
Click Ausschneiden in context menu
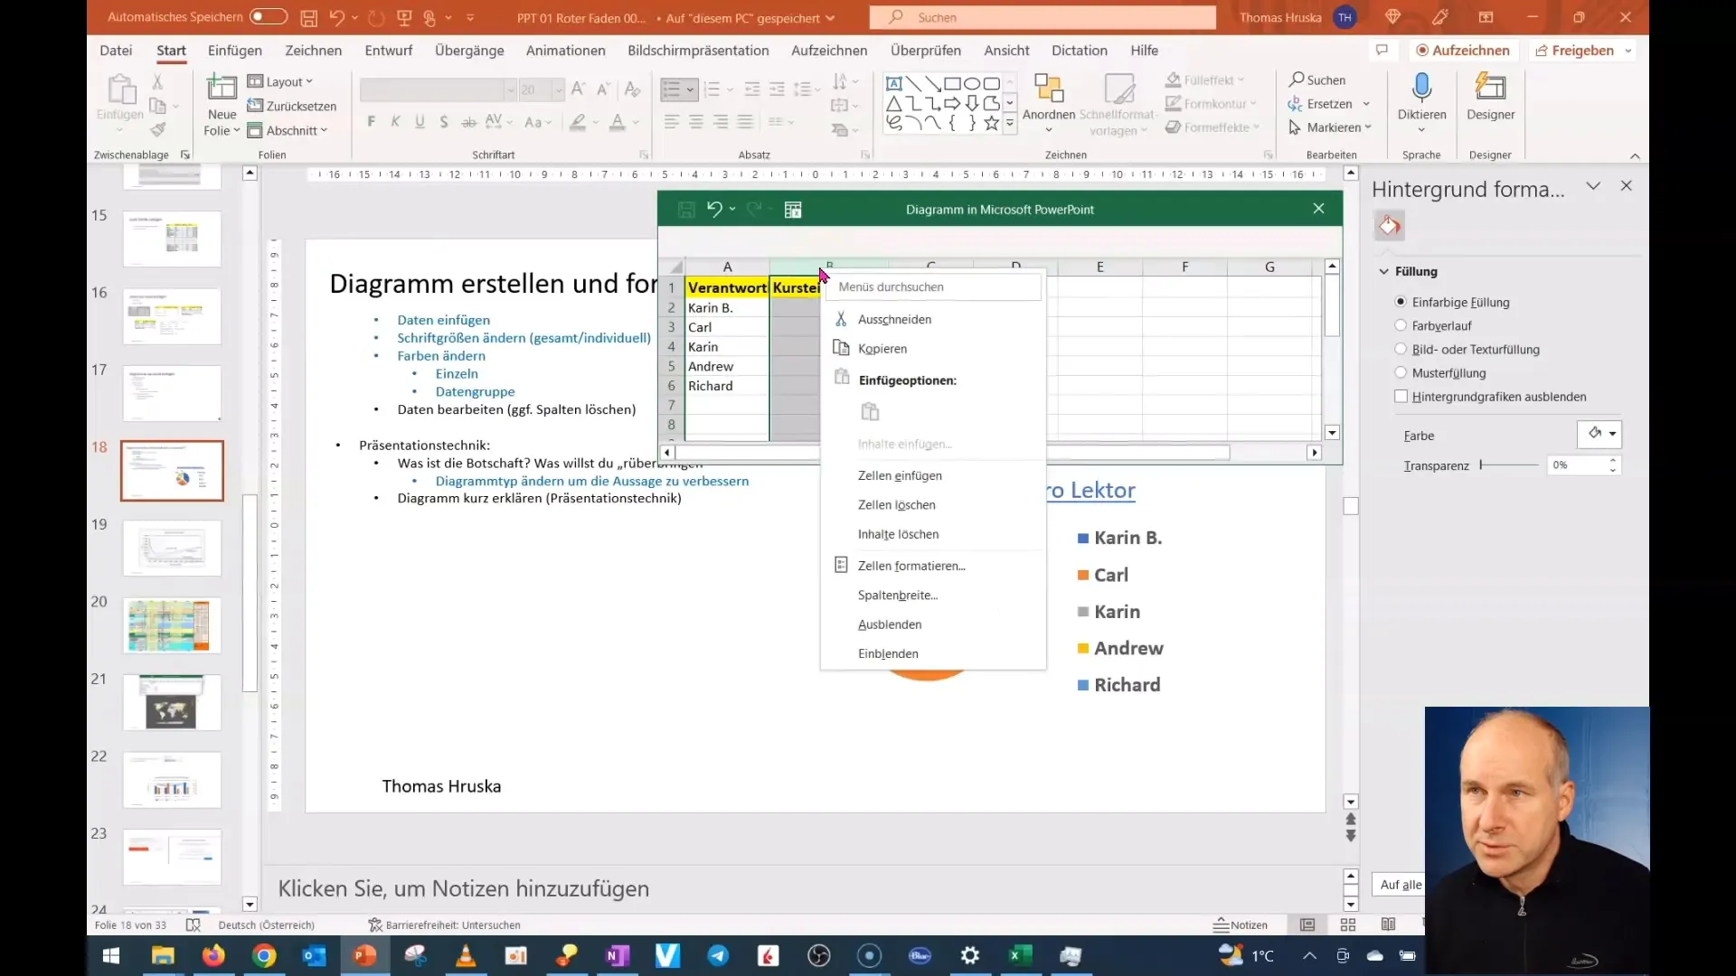tap(894, 318)
